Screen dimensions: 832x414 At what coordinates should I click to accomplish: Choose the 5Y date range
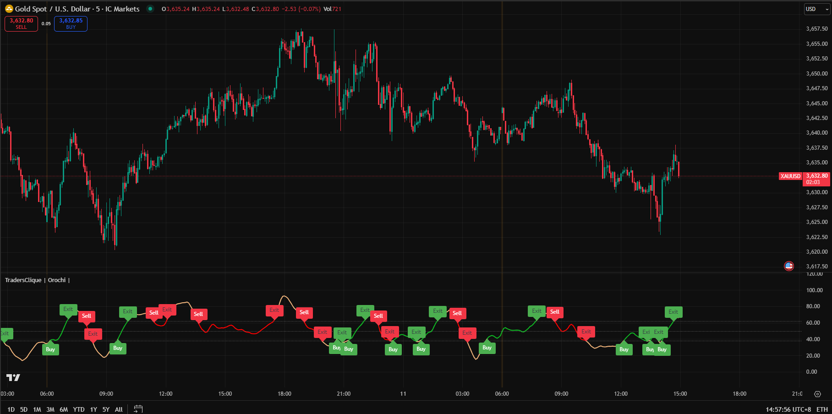[x=106, y=409]
